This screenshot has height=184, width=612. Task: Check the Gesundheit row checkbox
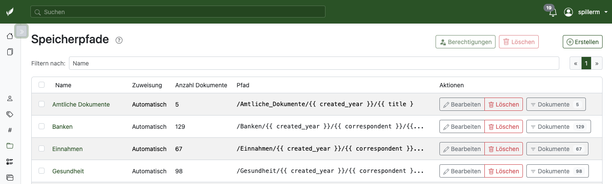pyautogui.click(x=42, y=171)
